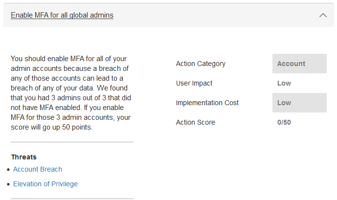
Task: Open the Enable MFA for all global admins link
Action: [62, 15]
